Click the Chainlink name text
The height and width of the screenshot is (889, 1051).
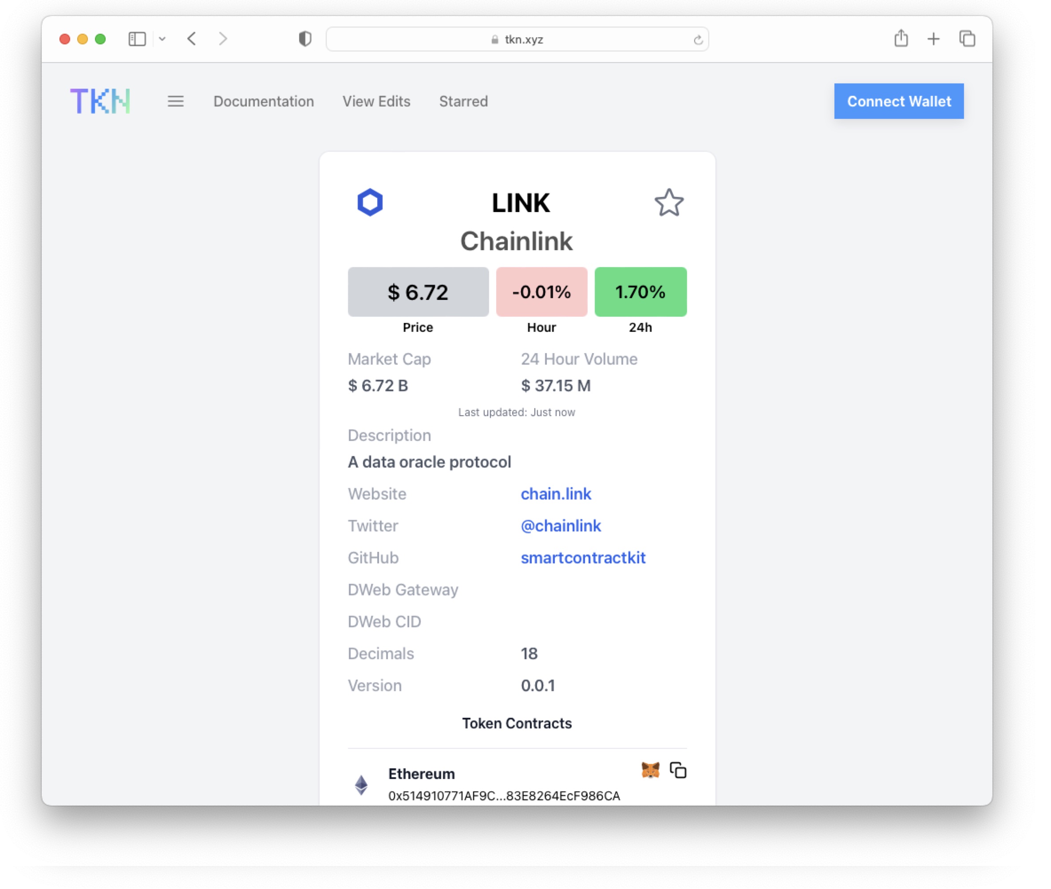517,241
